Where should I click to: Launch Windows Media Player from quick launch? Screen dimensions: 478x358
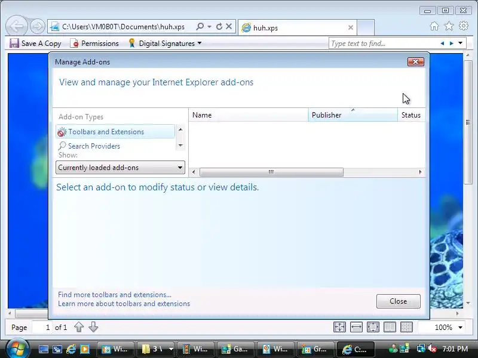coord(85,349)
